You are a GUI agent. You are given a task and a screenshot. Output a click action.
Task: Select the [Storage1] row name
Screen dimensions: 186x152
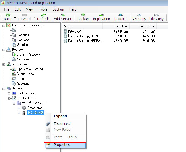pyautogui.click(x=75, y=32)
